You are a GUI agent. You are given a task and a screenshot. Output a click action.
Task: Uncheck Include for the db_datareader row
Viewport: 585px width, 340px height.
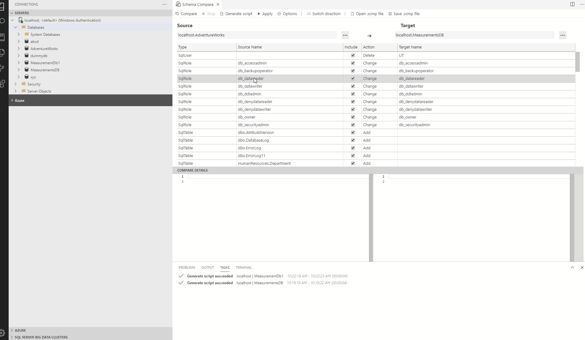point(353,78)
